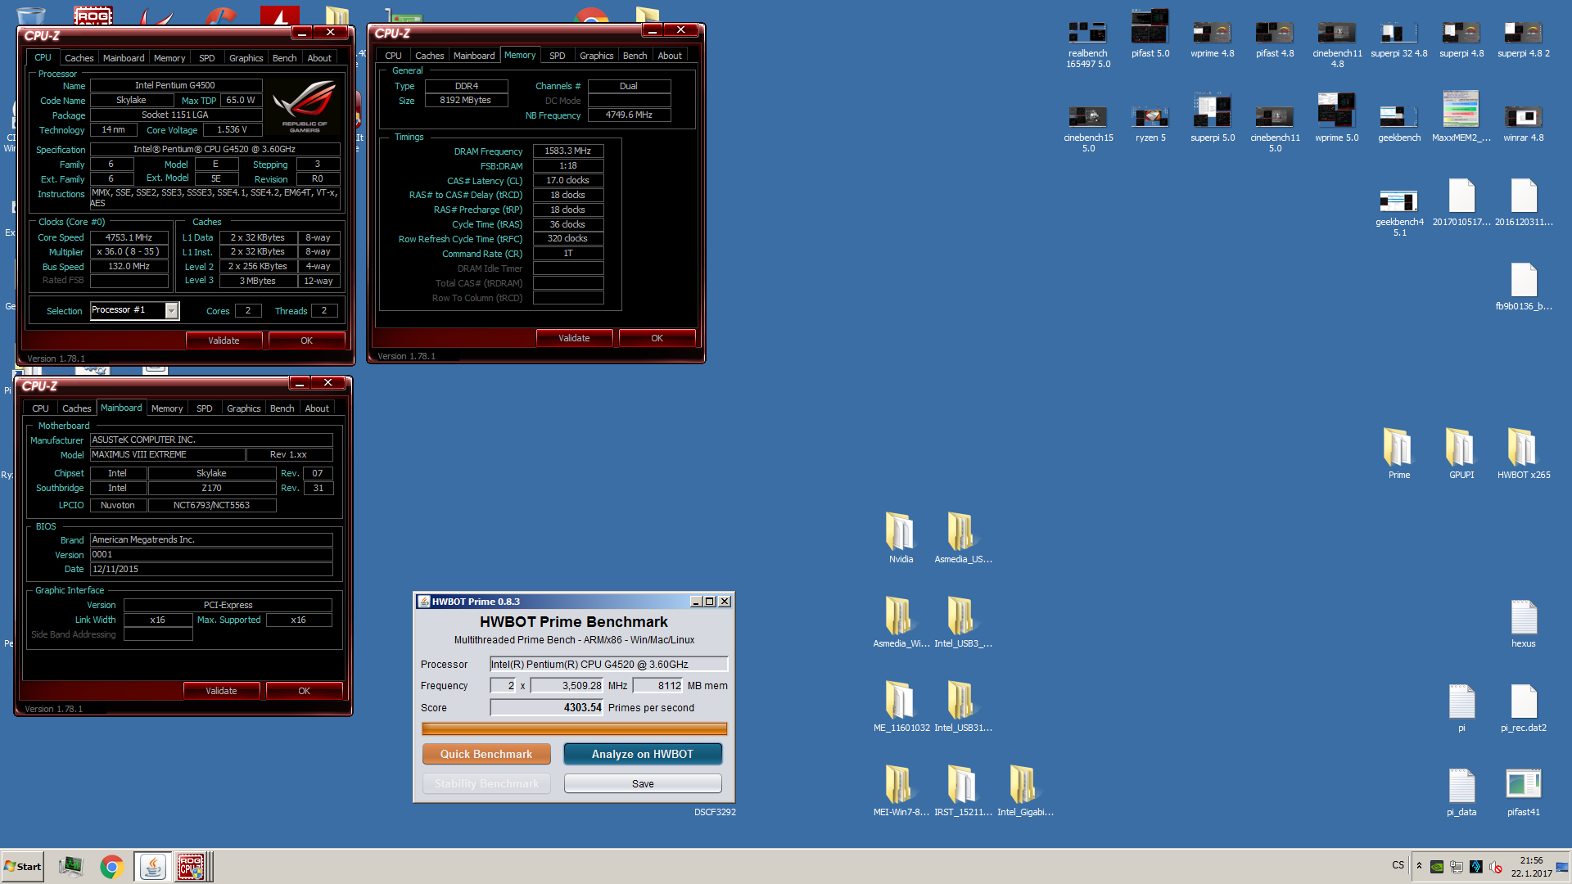
Task: Click the CS language indicator in tray
Action: (1398, 865)
